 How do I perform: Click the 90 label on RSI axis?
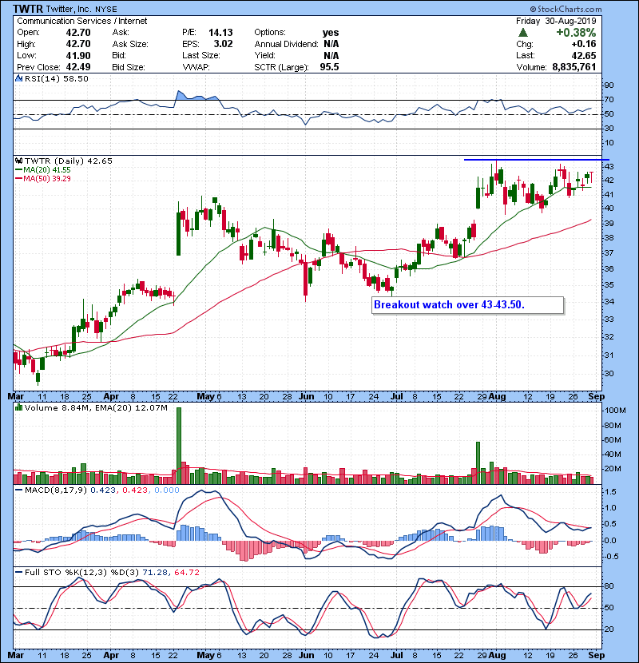coord(609,85)
